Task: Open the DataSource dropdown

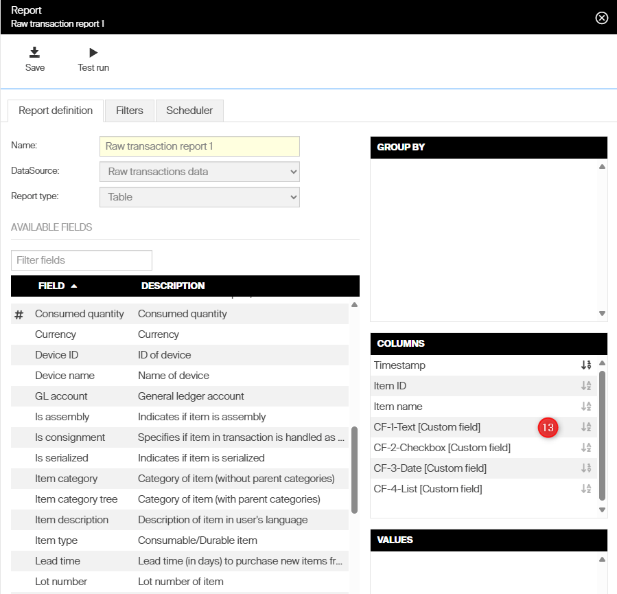Action: pyautogui.click(x=199, y=172)
